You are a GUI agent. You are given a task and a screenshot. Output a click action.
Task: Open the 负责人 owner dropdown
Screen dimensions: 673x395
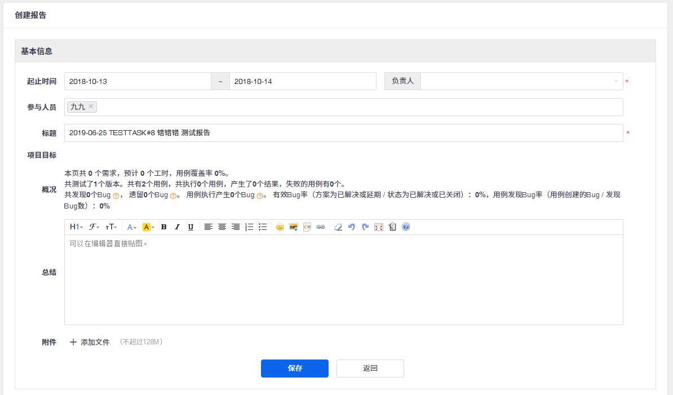pyautogui.click(x=521, y=81)
